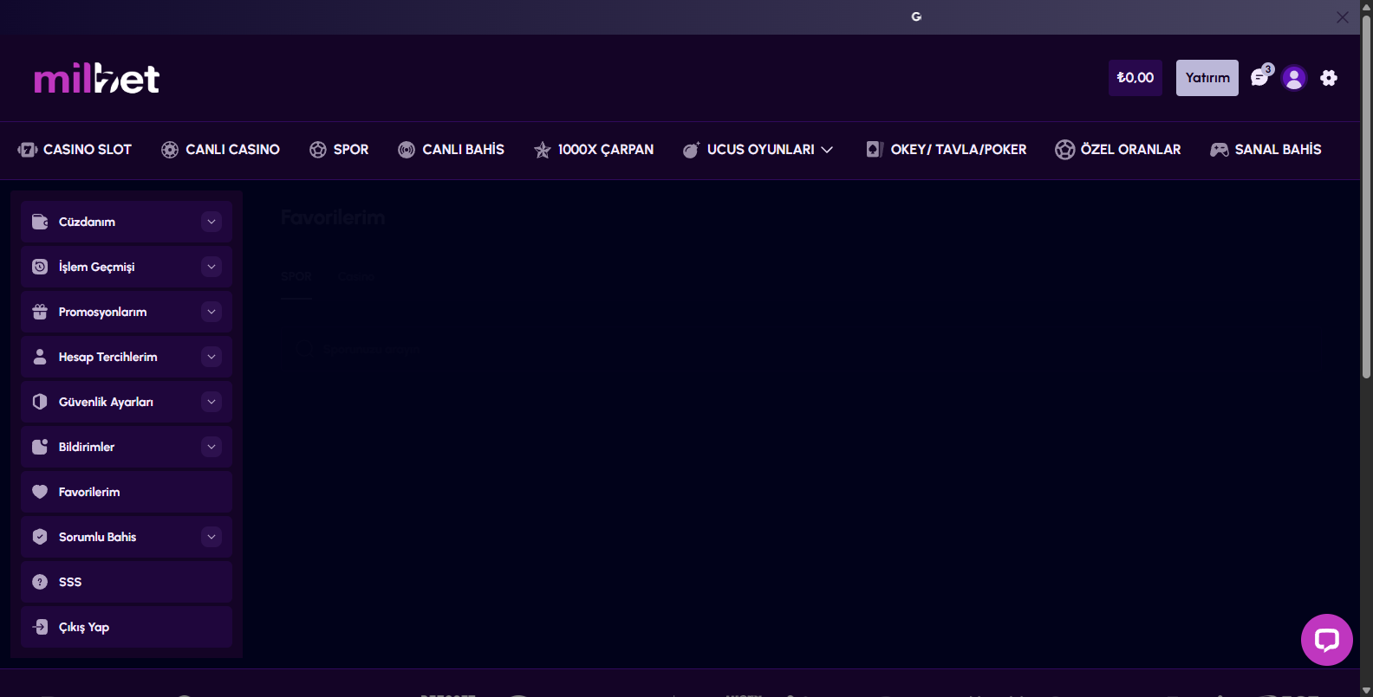The width and height of the screenshot is (1373, 697).
Task: Expand the Hesap Tercihlerim chevron
Action: (211, 357)
